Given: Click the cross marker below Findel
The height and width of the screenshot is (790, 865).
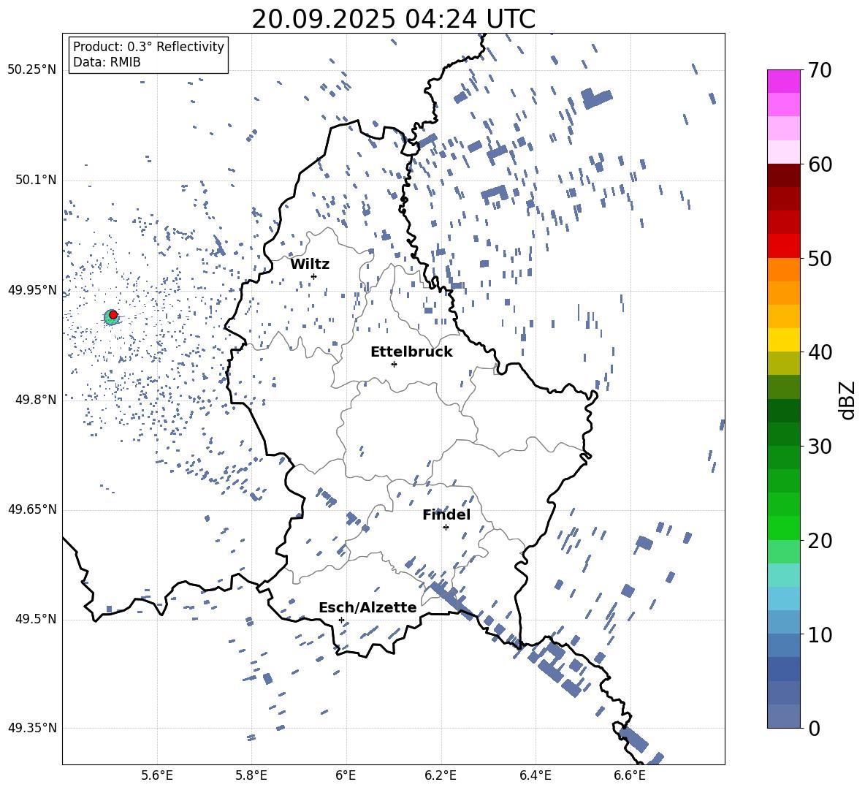Looking at the screenshot, I should [446, 528].
